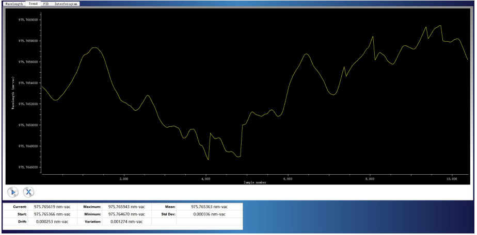Click the Minimum label cell
The width and height of the screenshot is (477, 235).
coord(89,214)
